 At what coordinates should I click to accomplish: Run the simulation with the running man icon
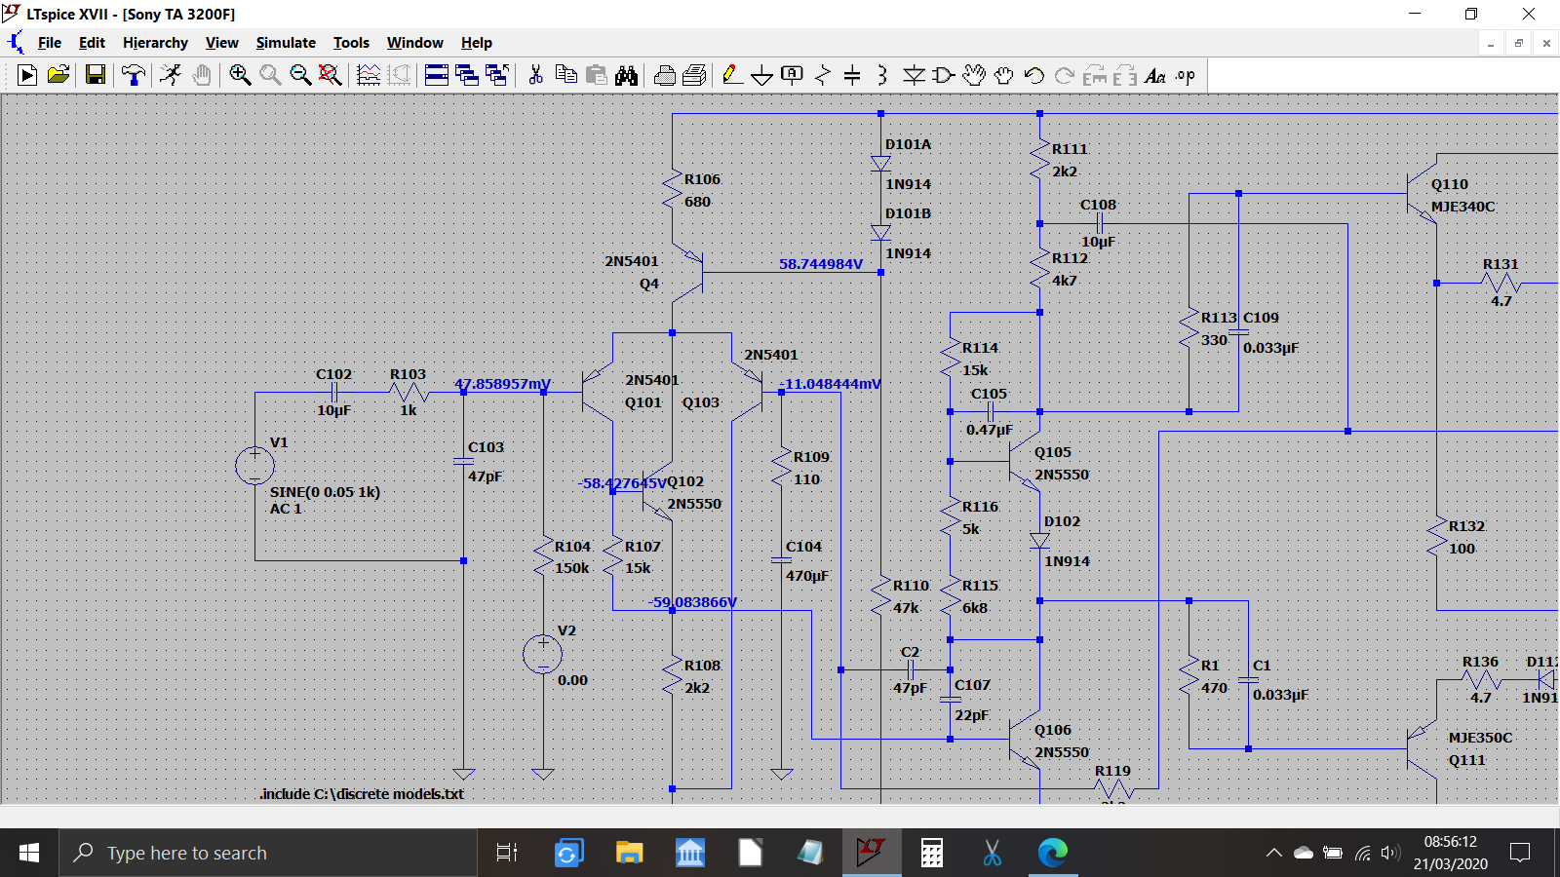(x=171, y=75)
